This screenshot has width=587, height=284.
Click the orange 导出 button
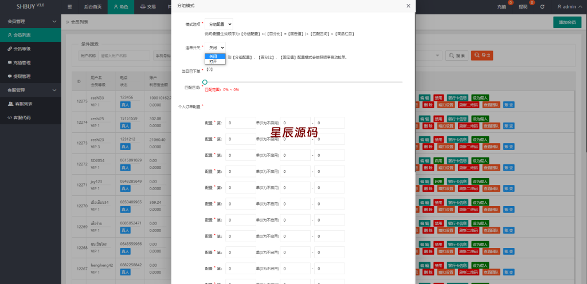pos(482,56)
